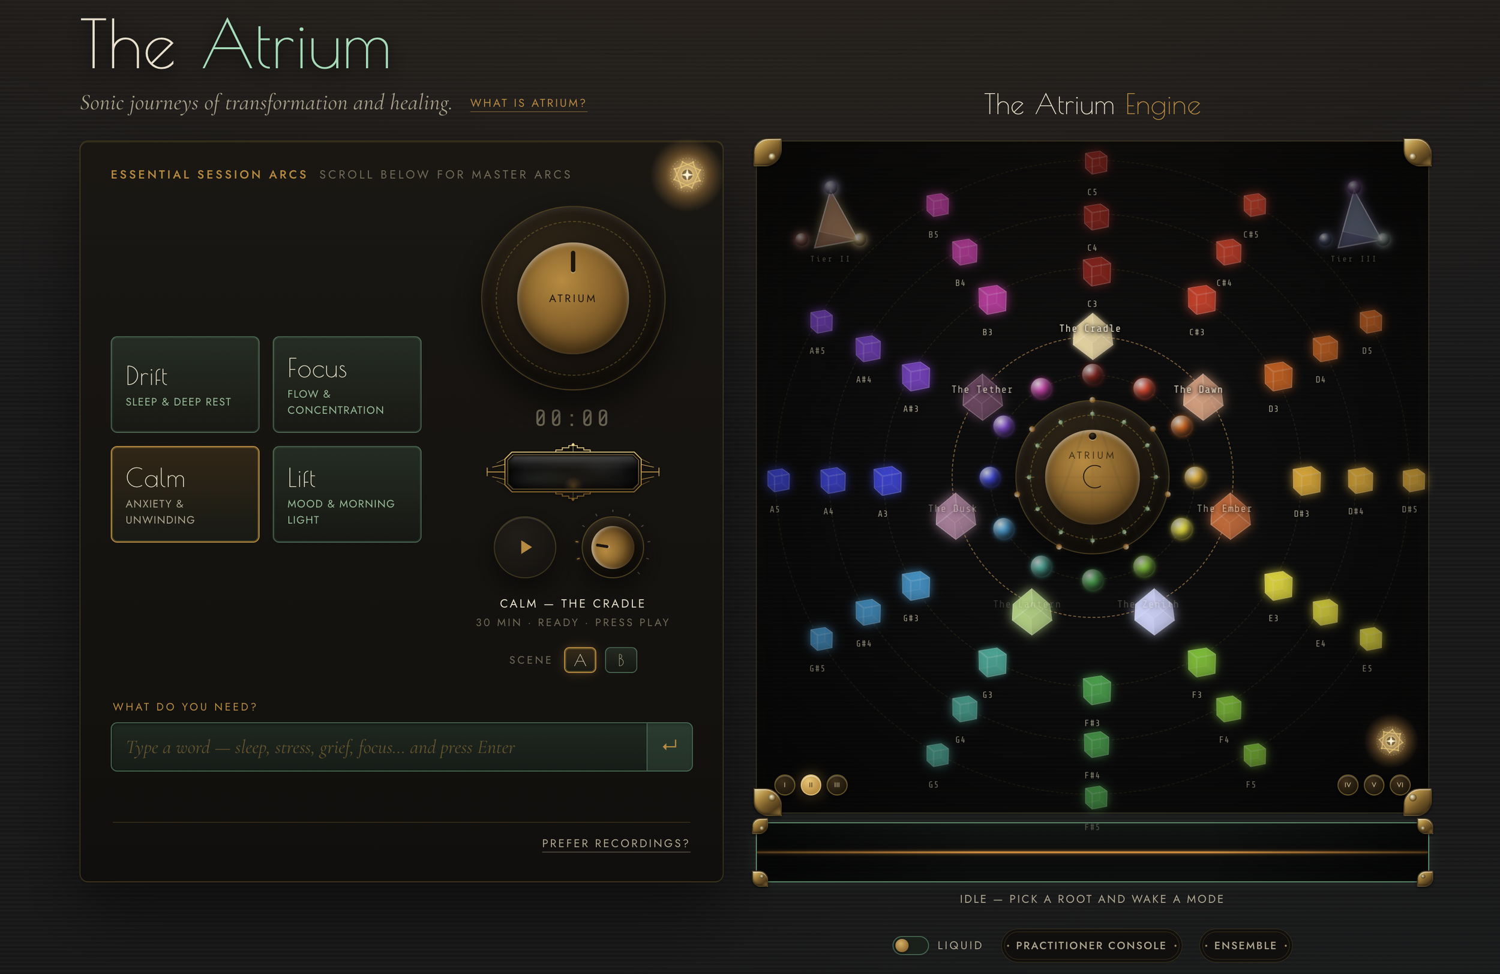Select tier button VI
Screen dimensions: 1500x974
click(1400, 785)
